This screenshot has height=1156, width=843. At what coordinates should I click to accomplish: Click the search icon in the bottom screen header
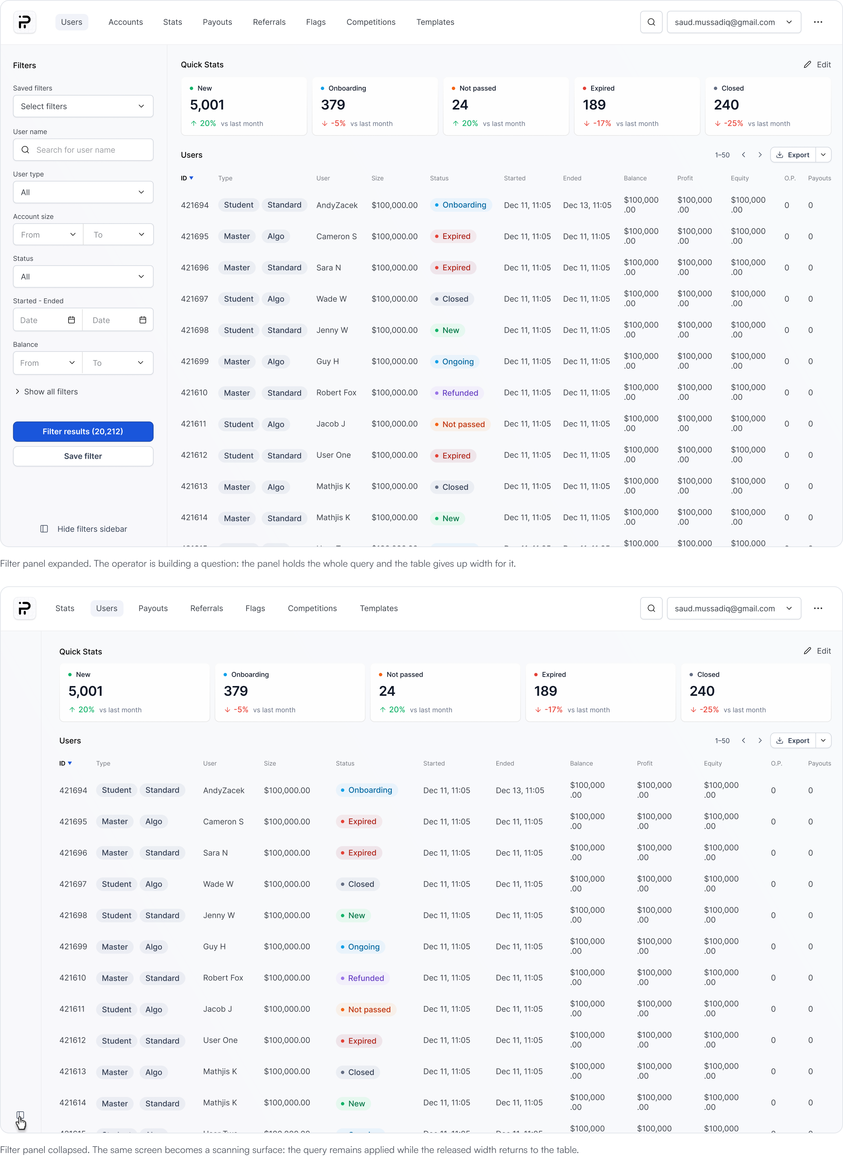651,608
